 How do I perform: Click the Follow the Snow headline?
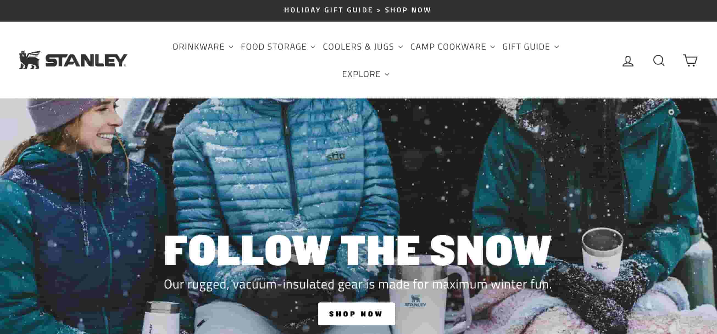tap(358, 250)
